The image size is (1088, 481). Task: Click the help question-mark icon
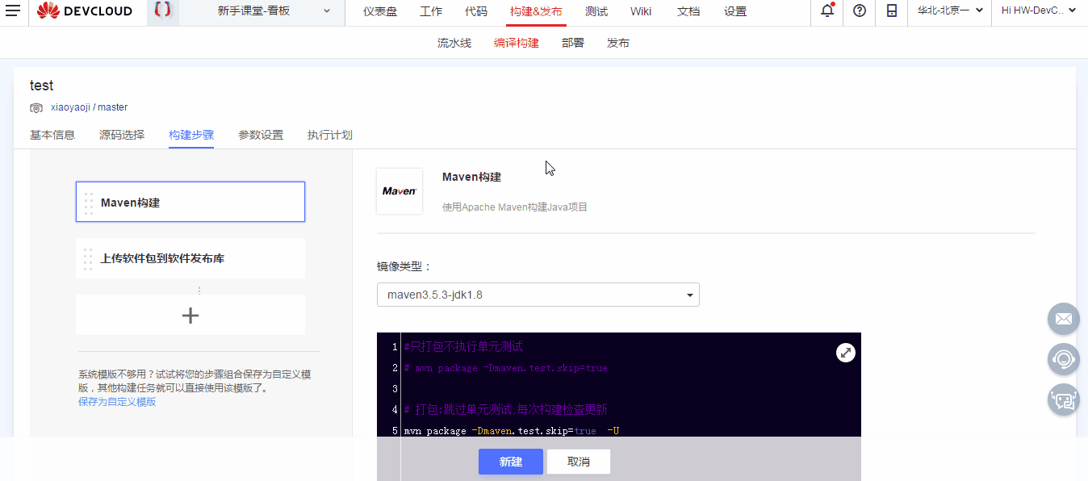tap(859, 11)
